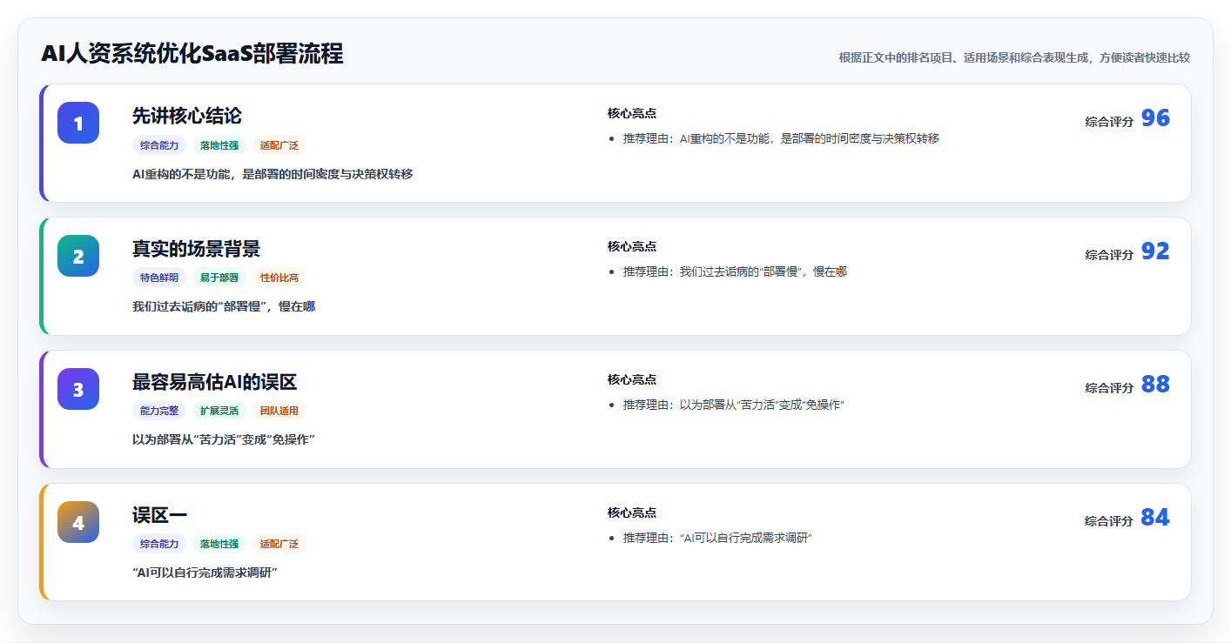Click the page title AI人资系统优化SaaS部署流程
Viewport: 1231px width, 643px height.
click(x=192, y=54)
